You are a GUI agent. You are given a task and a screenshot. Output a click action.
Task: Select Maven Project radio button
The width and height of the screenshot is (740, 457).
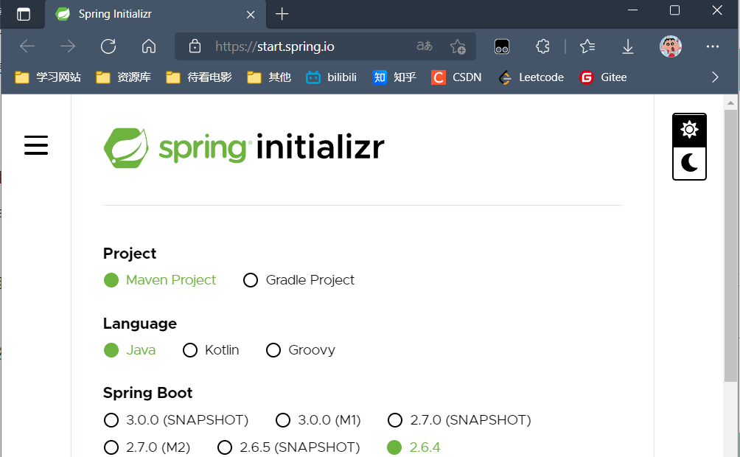(111, 280)
